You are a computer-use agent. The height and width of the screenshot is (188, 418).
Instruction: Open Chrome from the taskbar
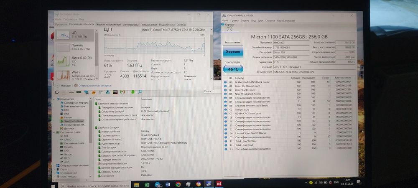[178, 184]
